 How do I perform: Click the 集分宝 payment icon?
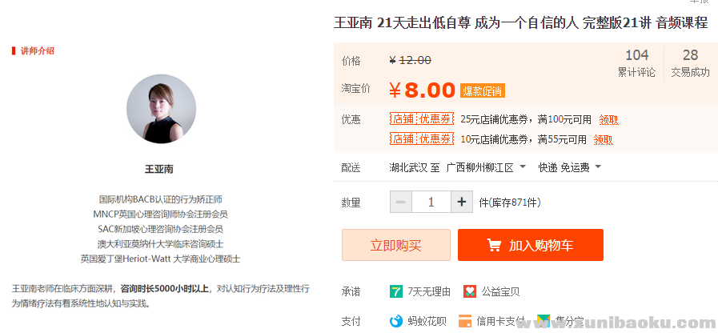[544, 321]
